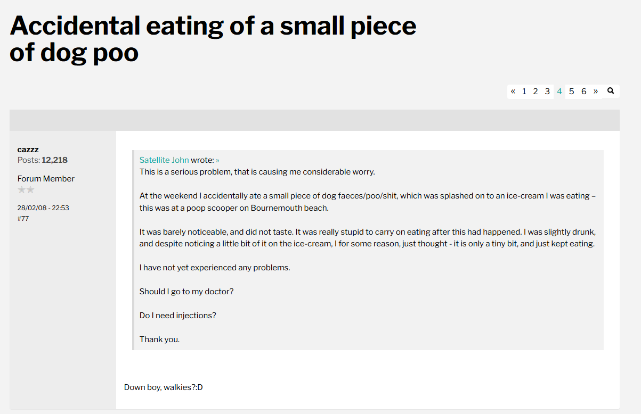
Task: Click the posts count 12,218
Action: coord(54,160)
